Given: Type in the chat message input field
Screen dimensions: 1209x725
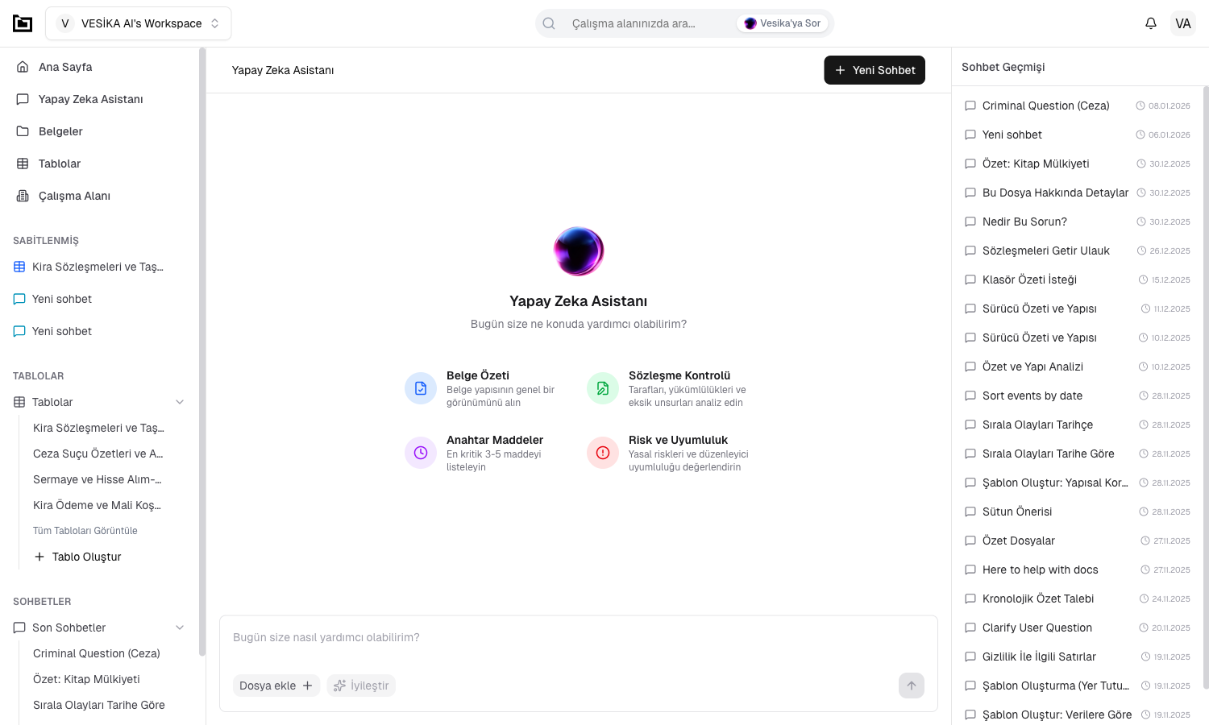Looking at the screenshot, I should (x=578, y=638).
